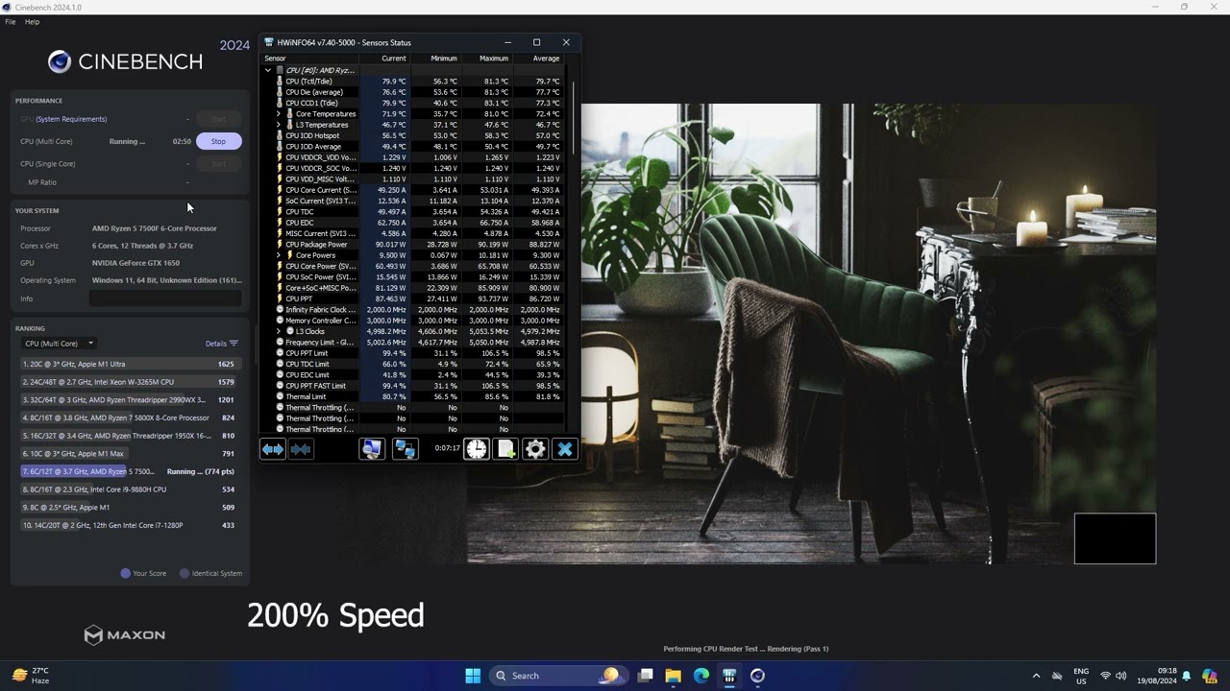Show hidden system tray icons chevron
The image size is (1230, 691).
click(1036, 676)
